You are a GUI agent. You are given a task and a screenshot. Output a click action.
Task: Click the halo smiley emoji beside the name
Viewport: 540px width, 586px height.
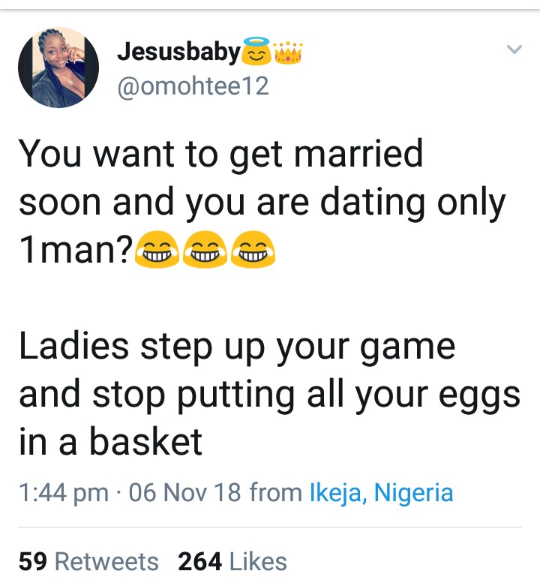point(257,53)
